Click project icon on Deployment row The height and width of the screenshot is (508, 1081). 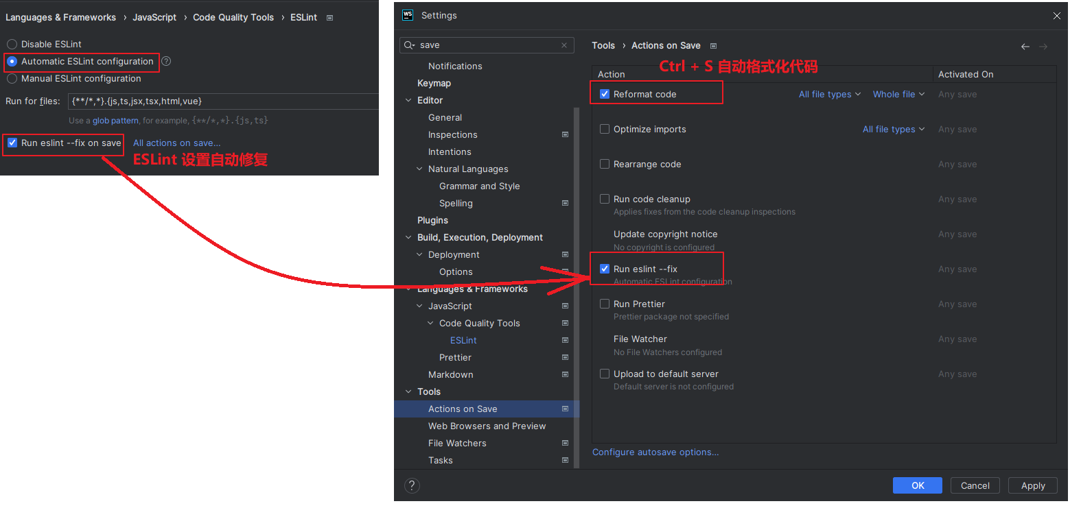[x=566, y=254]
